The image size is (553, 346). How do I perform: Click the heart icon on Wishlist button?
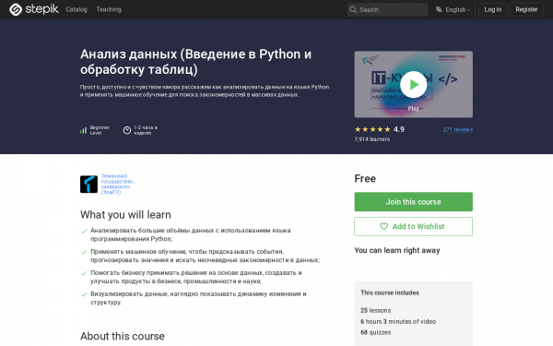[383, 226]
